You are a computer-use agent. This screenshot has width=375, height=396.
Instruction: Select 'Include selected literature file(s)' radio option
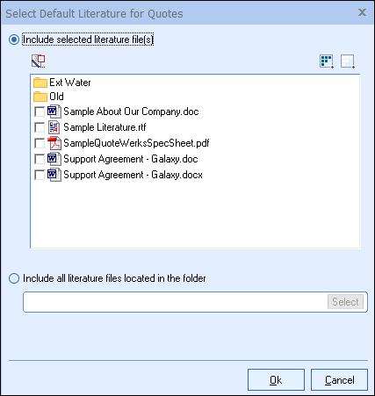click(14, 40)
